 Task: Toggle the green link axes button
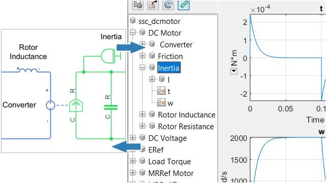(183, 5)
